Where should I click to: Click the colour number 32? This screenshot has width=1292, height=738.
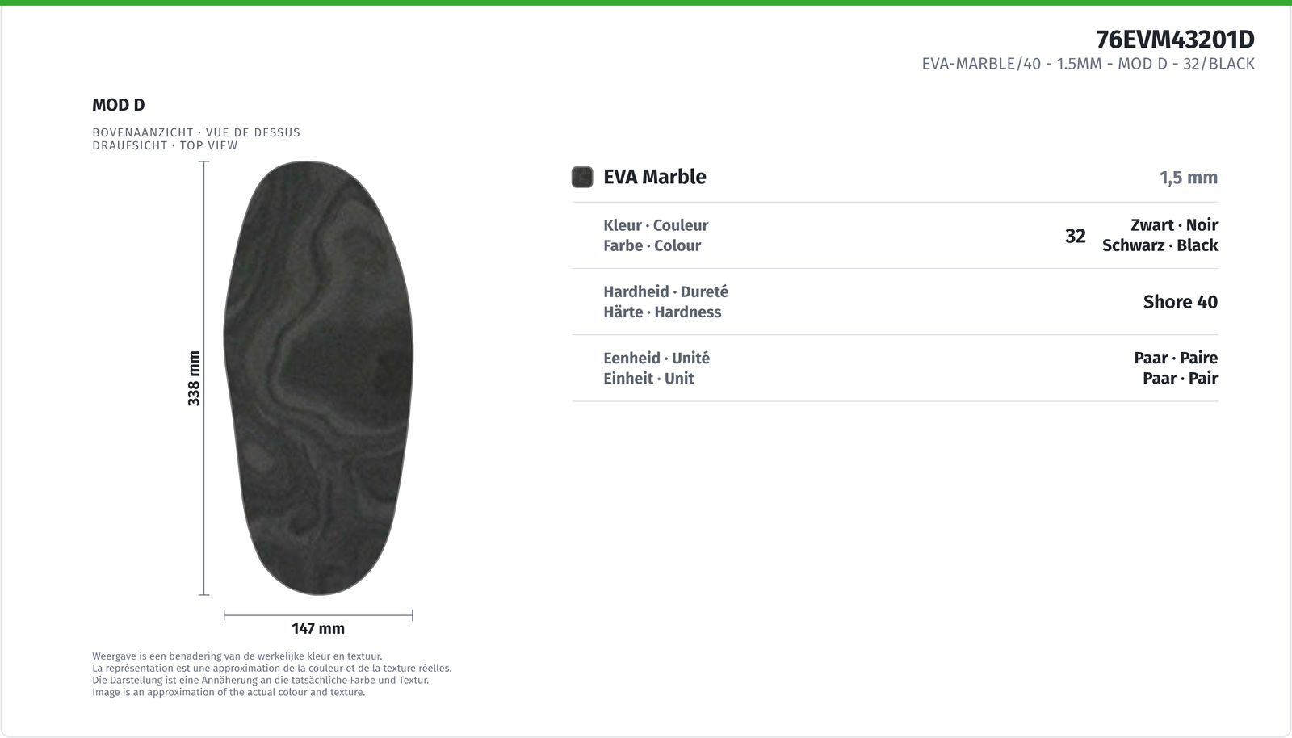point(1075,236)
